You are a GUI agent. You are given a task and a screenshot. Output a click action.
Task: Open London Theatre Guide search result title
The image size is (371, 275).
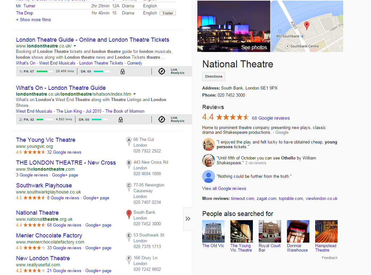(92, 40)
